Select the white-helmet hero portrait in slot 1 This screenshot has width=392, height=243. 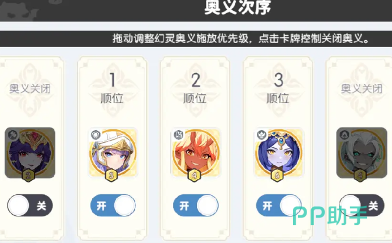pyautogui.click(x=113, y=153)
